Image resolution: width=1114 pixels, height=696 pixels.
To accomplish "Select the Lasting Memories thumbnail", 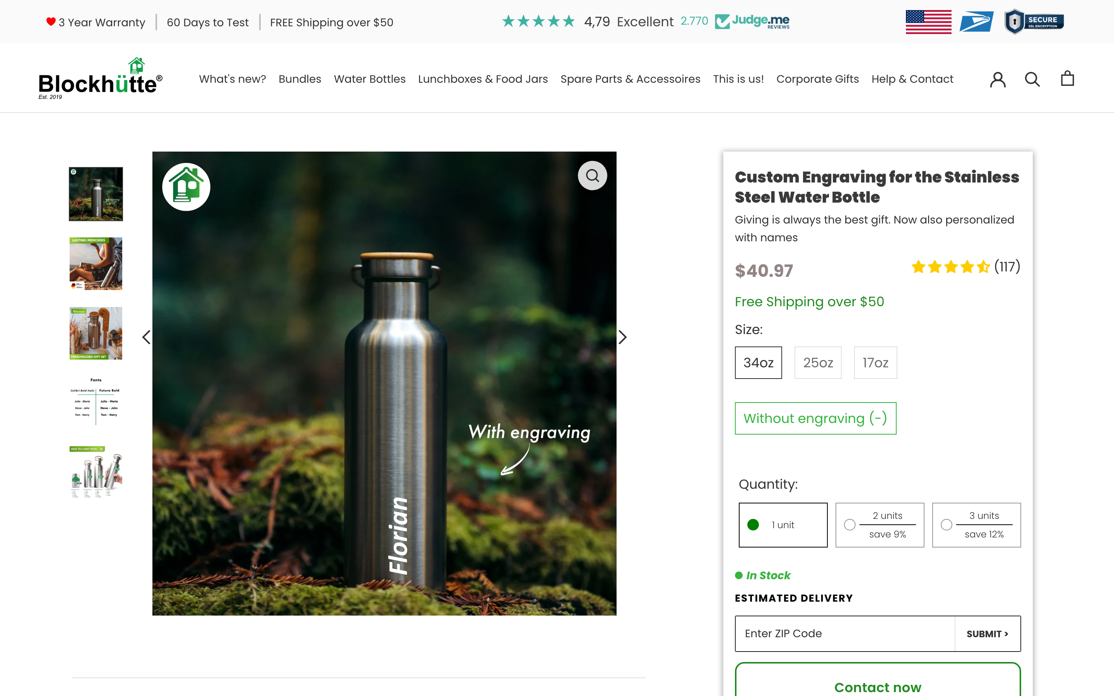I will click(96, 263).
